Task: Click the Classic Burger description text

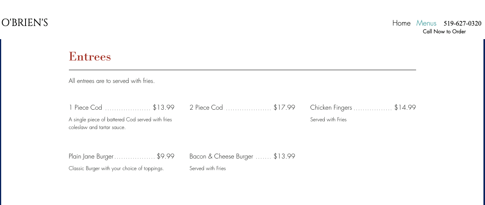Action: 116,169
